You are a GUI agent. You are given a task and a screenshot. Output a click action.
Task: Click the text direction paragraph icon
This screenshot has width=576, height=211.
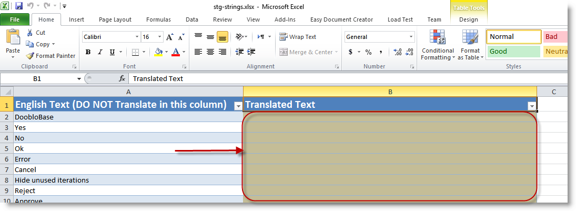pos(261,37)
